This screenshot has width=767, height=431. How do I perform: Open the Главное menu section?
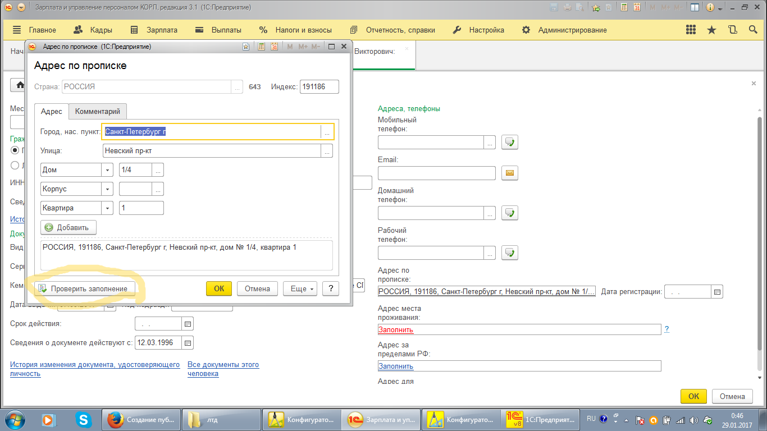point(42,30)
